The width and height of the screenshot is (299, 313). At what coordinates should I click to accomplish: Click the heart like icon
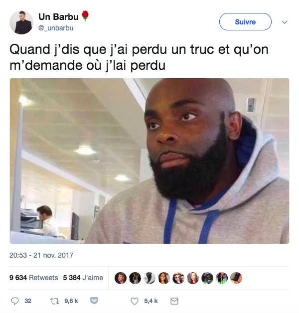[x=135, y=301]
